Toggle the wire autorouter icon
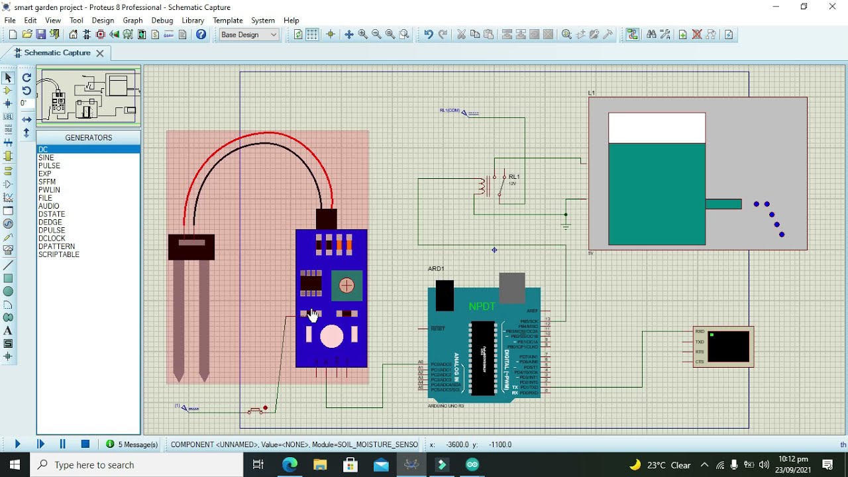 point(633,34)
